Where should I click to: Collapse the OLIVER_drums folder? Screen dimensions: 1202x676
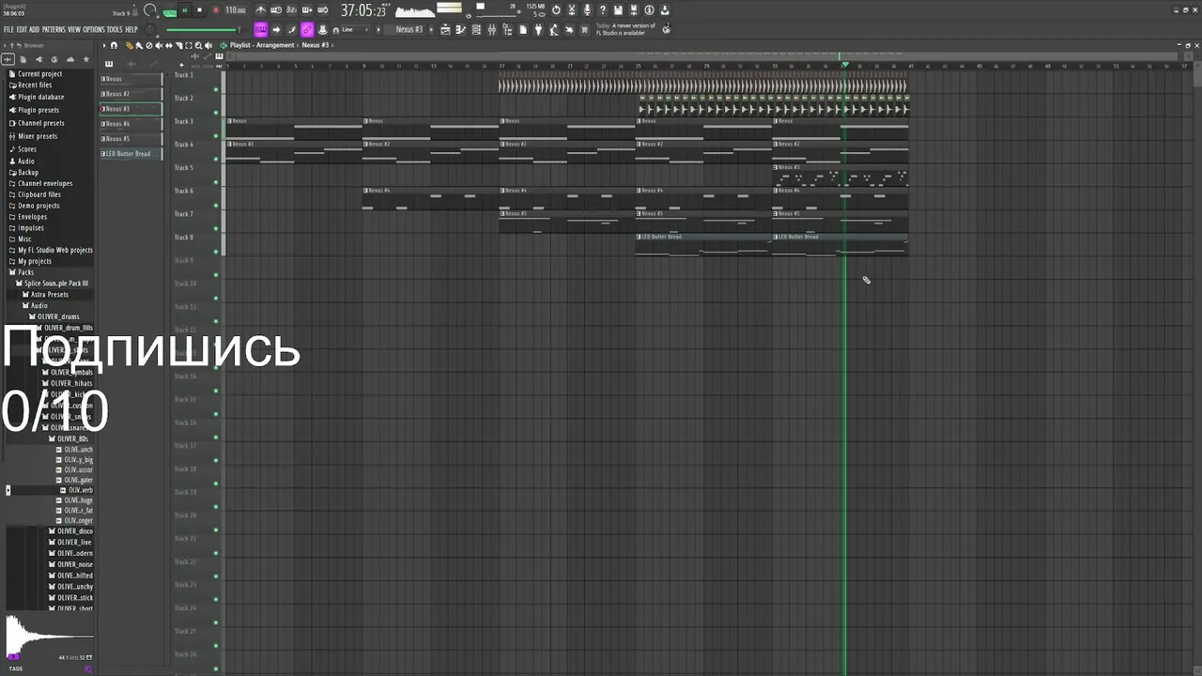click(54, 316)
